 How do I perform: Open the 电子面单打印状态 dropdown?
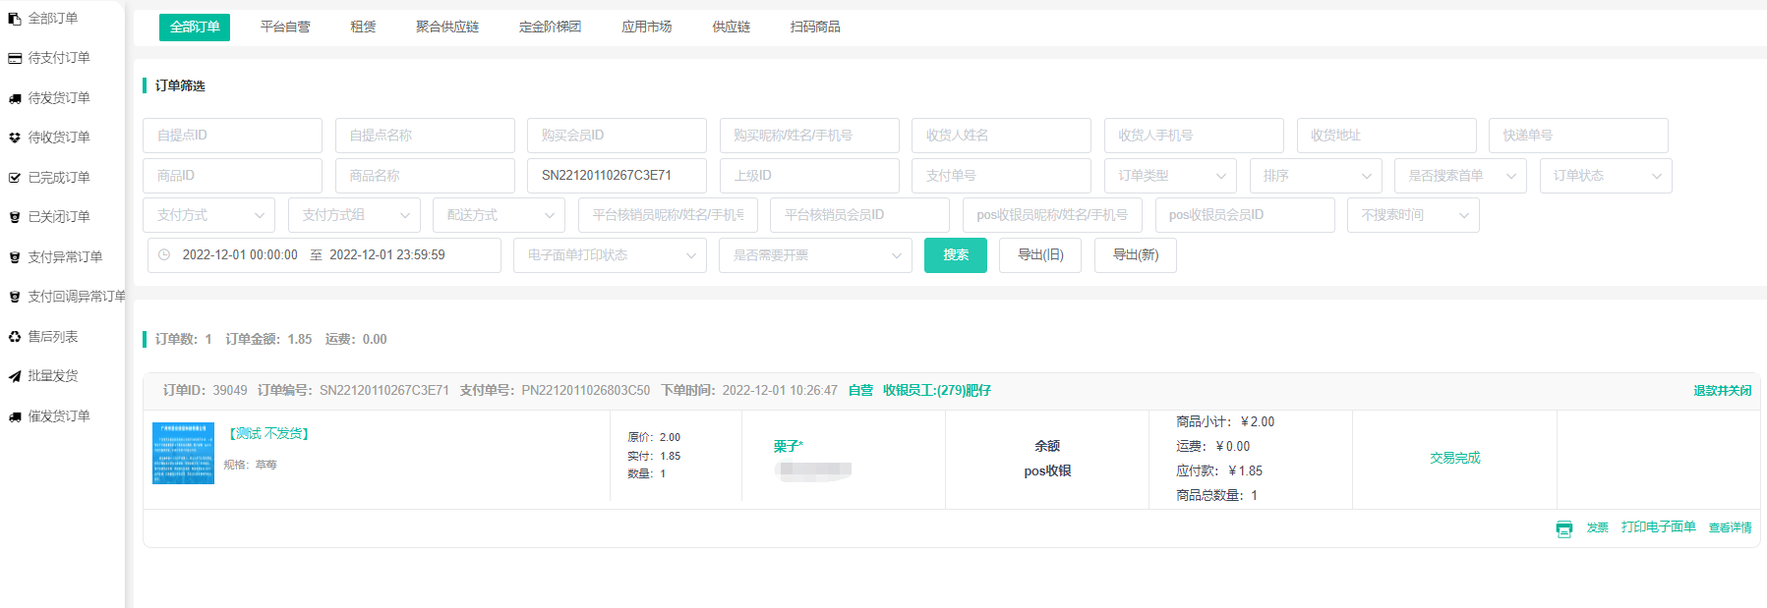(x=609, y=255)
